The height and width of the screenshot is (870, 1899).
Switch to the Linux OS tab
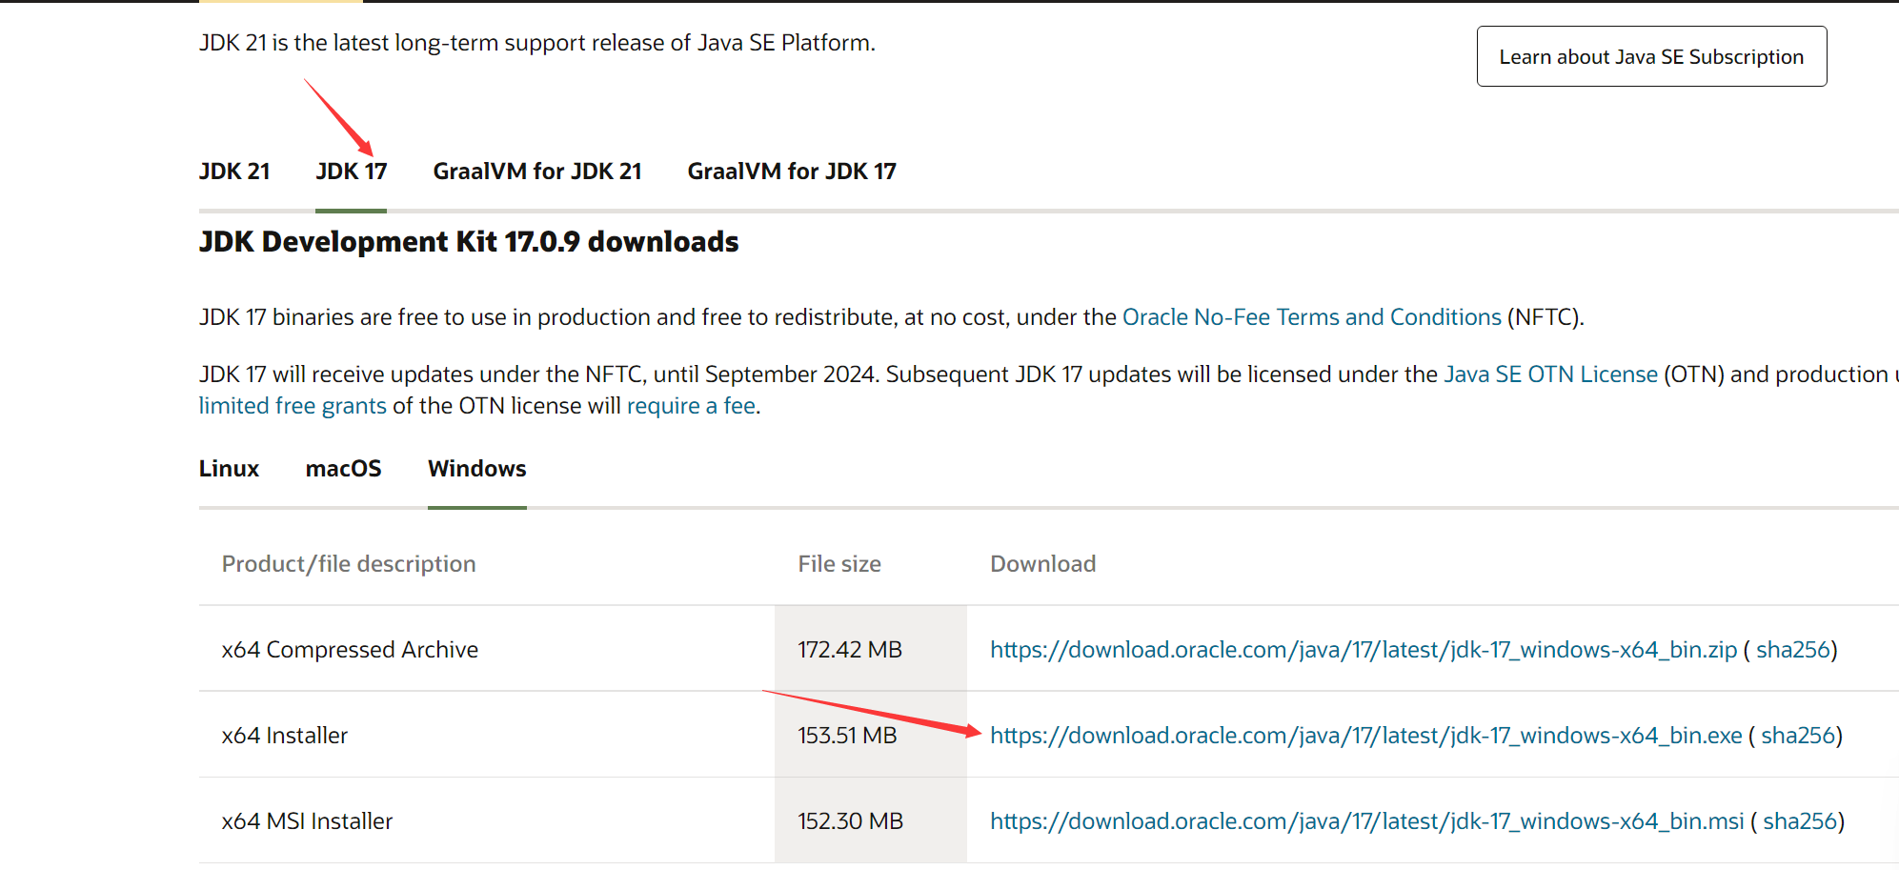point(229,469)
